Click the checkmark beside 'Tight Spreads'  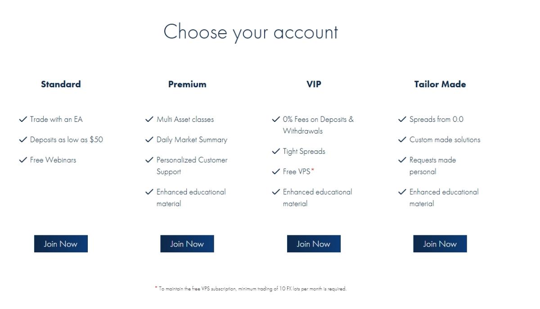point(275,151)
